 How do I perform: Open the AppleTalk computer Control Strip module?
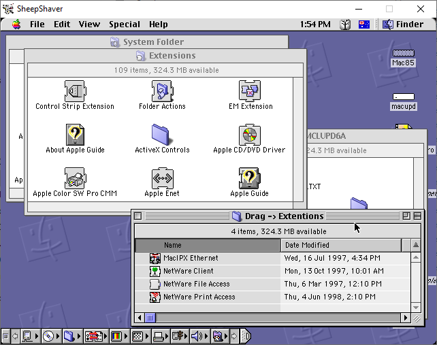click(x=30, y=336)
